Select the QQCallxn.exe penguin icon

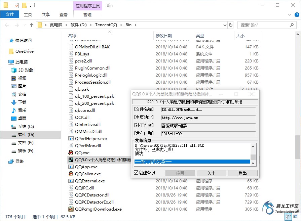tap(71, 174)
